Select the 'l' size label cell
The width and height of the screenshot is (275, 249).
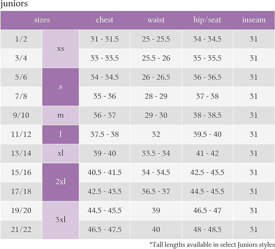coord(61,134)
